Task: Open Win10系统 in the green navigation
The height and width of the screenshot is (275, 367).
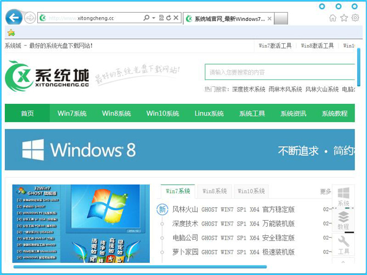Action: 163,113
